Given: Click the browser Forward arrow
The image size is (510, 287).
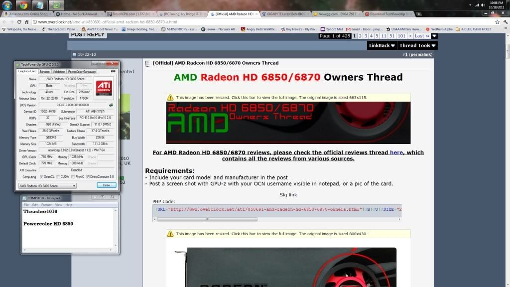Looking at the screenshot, I should (x=12, y=22).
